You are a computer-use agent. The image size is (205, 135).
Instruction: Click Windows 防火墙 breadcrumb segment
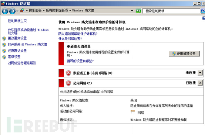point(83,11)
